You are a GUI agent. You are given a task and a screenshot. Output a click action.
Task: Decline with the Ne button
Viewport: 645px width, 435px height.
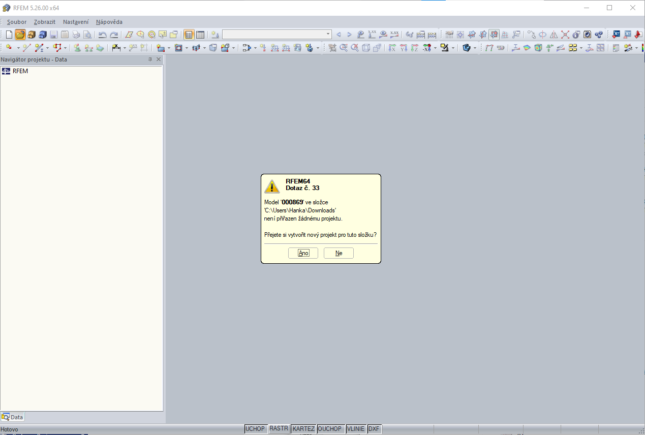click(x=339, y=253)
